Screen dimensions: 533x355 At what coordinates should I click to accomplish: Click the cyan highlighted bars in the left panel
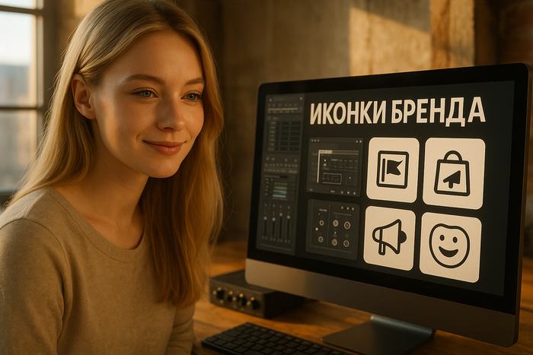[280, 191]
